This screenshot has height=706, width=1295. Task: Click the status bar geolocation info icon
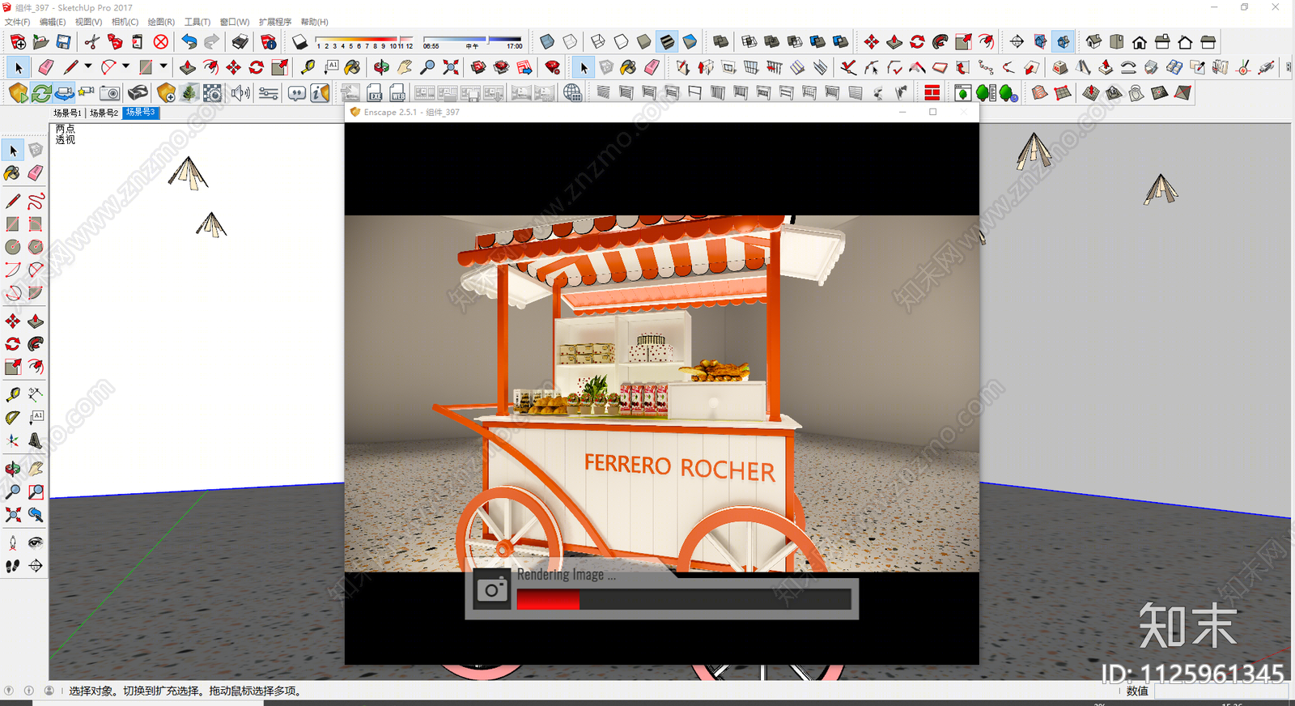(x=9, y=691)
